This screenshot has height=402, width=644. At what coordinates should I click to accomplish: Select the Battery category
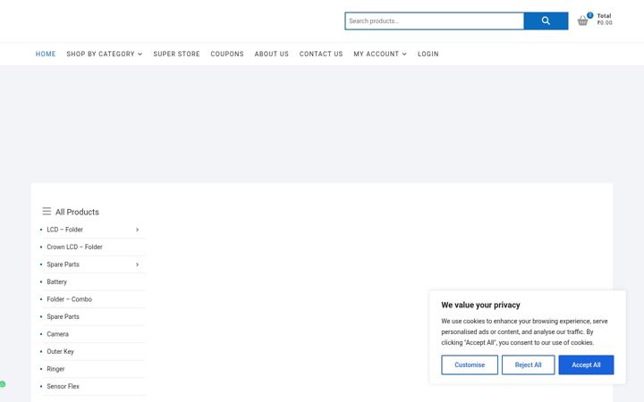[x=56, y=281]
